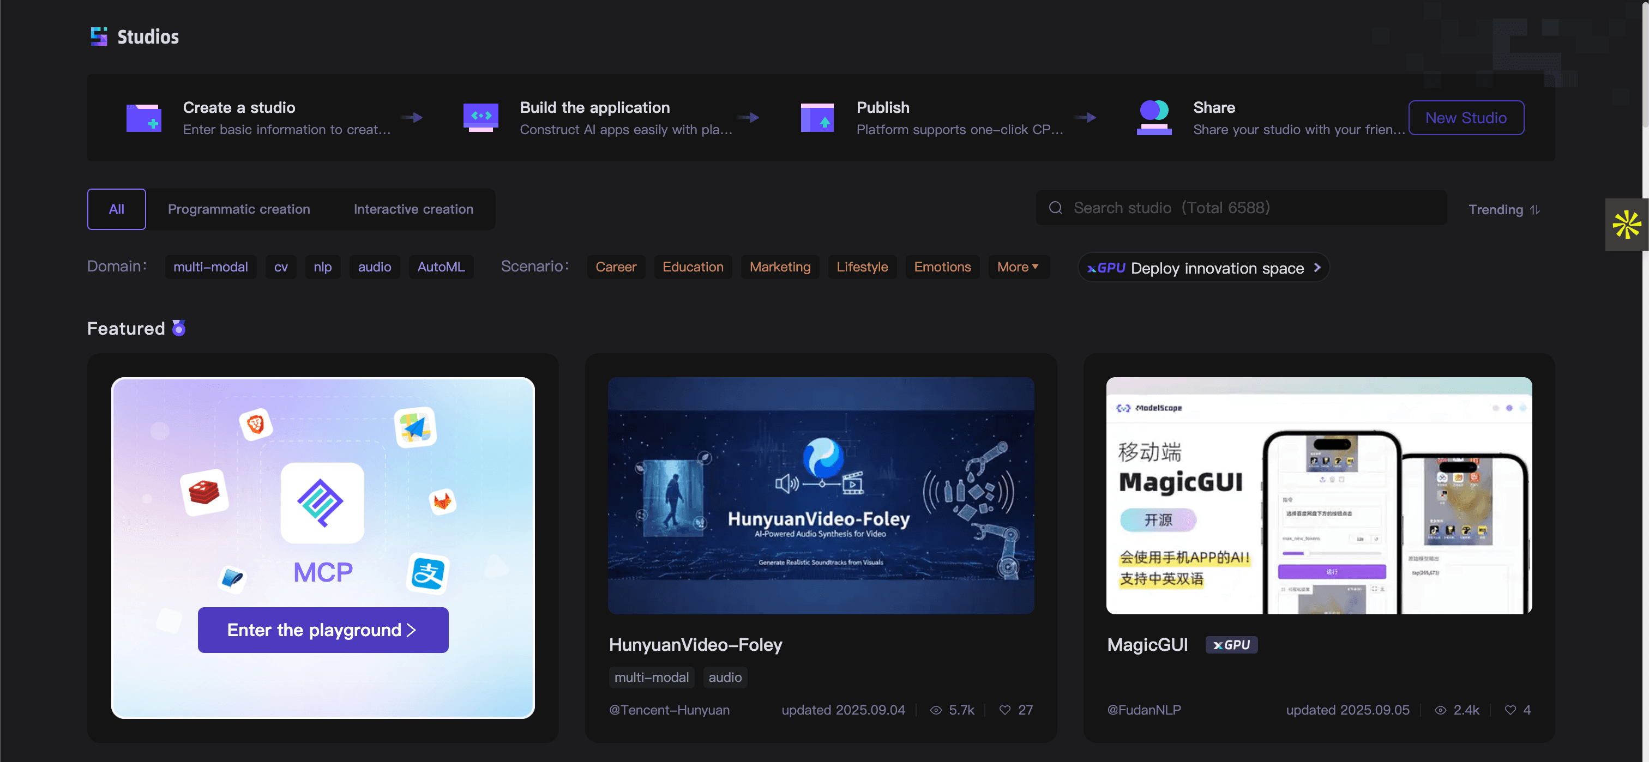Click the Publish step title
Image resolution: width=1649 pixels, height=762 pixels.
pos(883,107)
